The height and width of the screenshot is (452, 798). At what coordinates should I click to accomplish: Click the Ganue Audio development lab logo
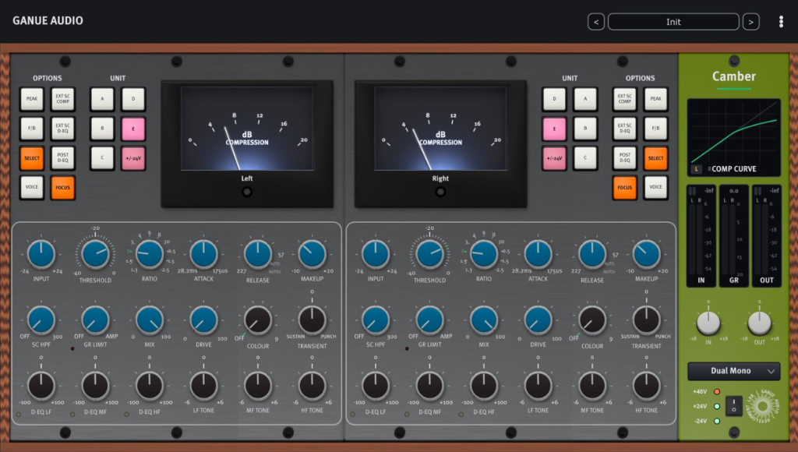click(762, 406)
